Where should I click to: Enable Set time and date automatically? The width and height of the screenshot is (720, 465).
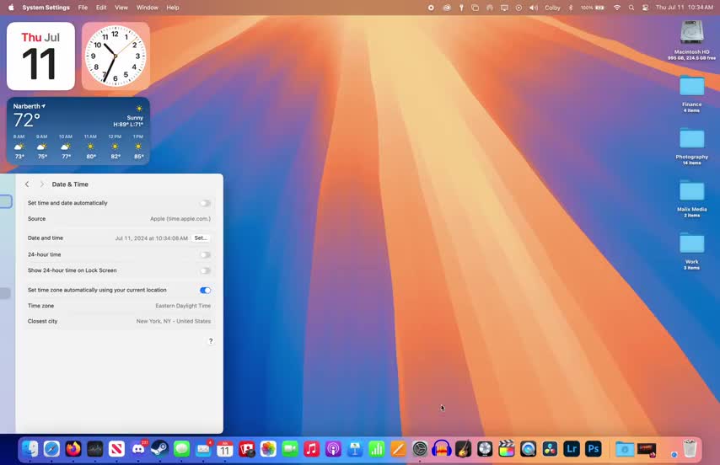pyautogui.click(x=205, y=203)
